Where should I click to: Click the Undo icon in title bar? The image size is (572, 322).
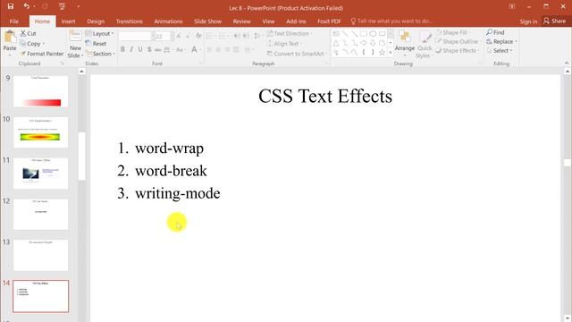click(x=26, y=6)
